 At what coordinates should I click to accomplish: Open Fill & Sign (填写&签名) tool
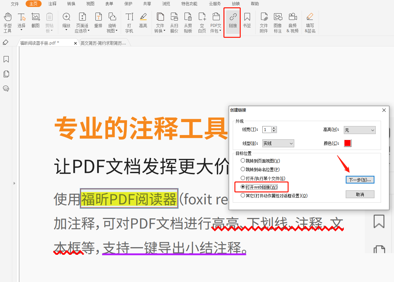[x=310, y=23]
